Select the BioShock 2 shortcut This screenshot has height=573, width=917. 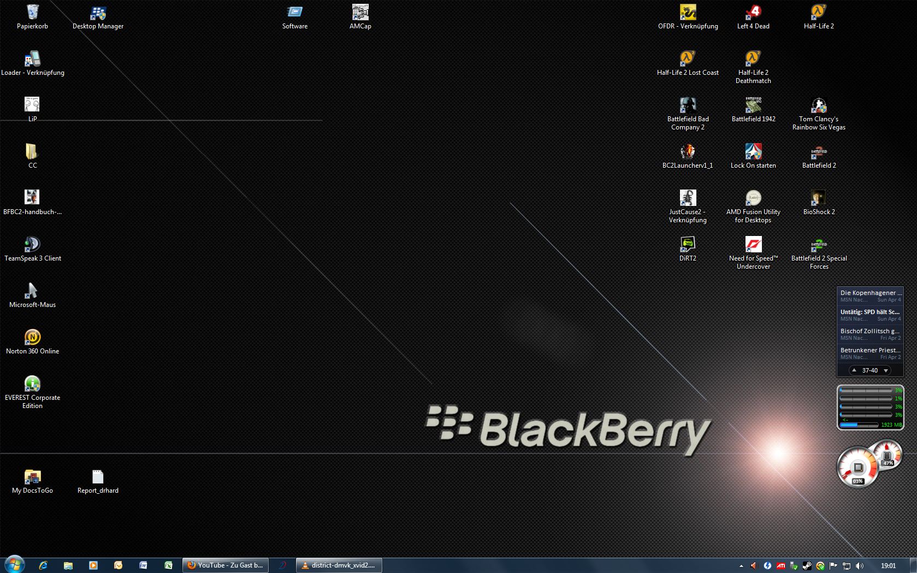point(819,203)
